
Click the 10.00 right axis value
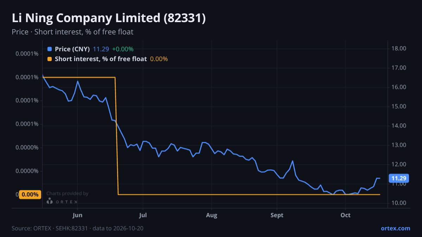[x=399, y=203]
